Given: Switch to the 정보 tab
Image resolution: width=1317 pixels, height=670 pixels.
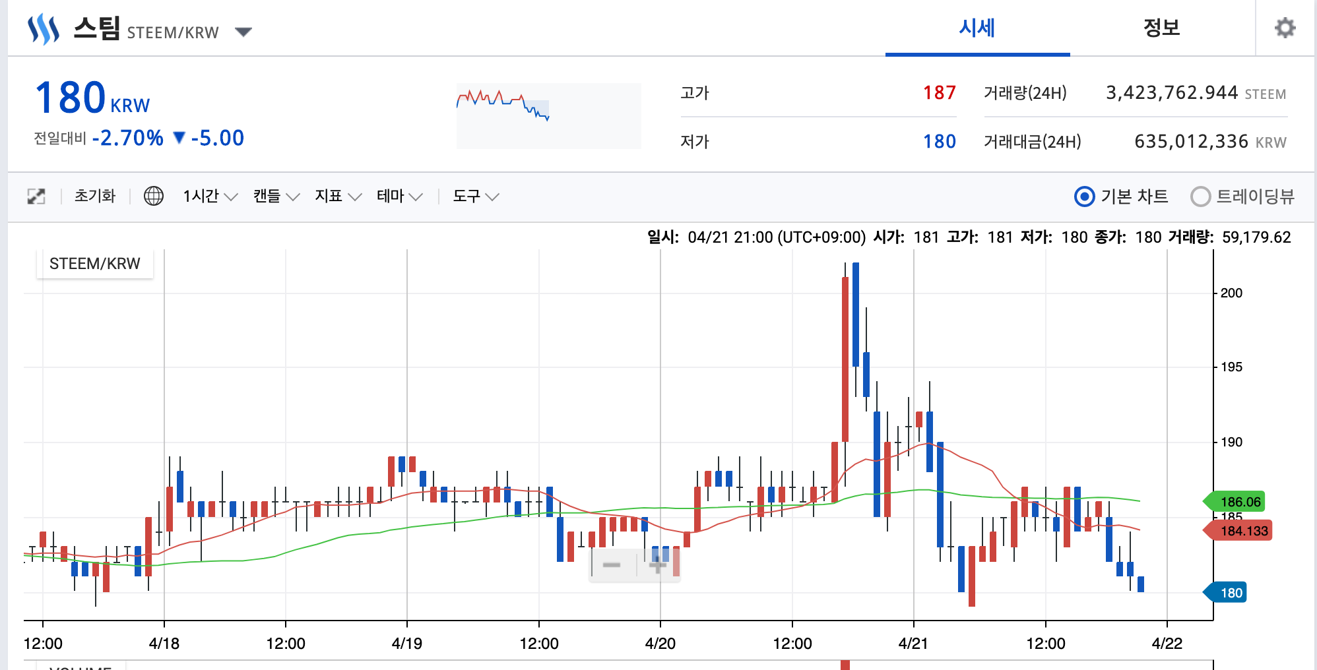Looking at the screenshot, I should tap(1161, 28).
